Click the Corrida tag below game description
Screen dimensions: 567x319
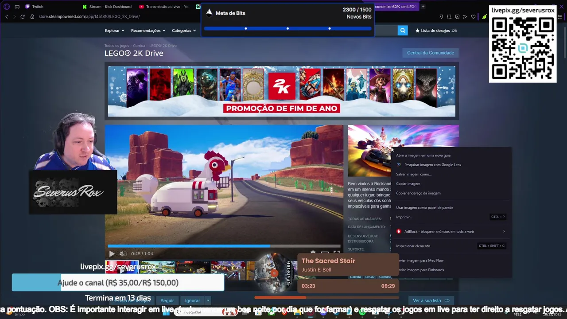[355, 277]
